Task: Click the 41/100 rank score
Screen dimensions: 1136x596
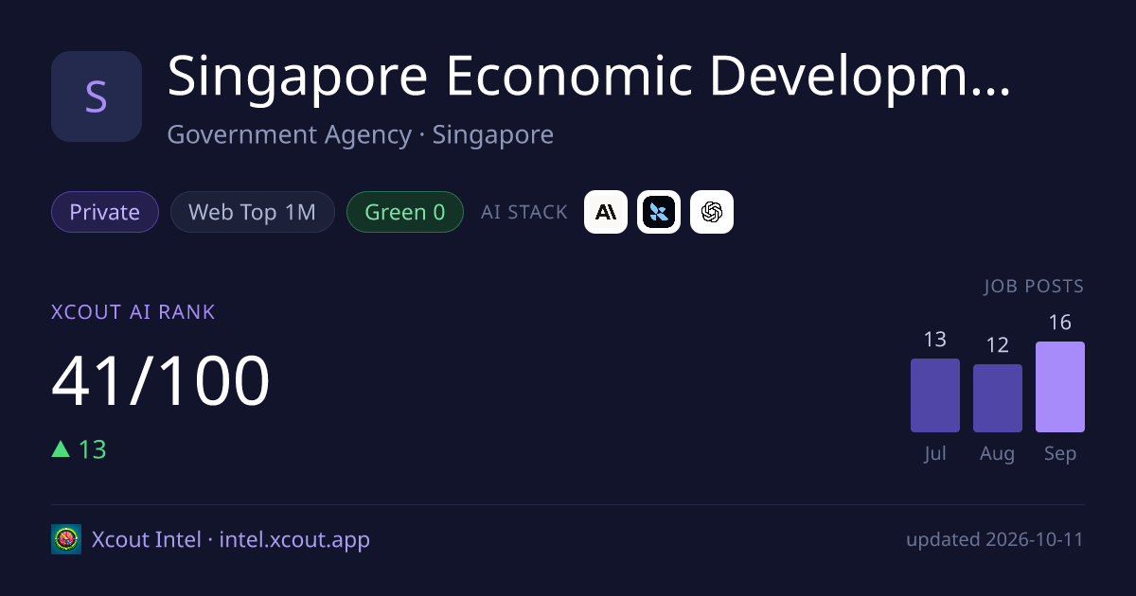Action: coord(161,381)
